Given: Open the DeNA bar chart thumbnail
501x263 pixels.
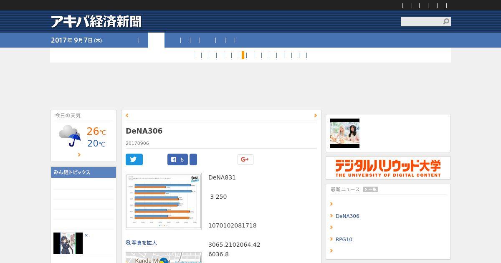Looking at the screenshot, I should [164, 201].
